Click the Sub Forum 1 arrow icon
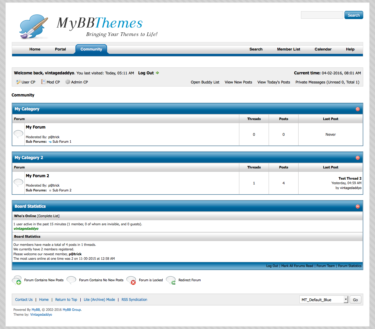Image resolution: width=375 pixels, height=329 pixels. pyautogui.click(x=50, y=142)
